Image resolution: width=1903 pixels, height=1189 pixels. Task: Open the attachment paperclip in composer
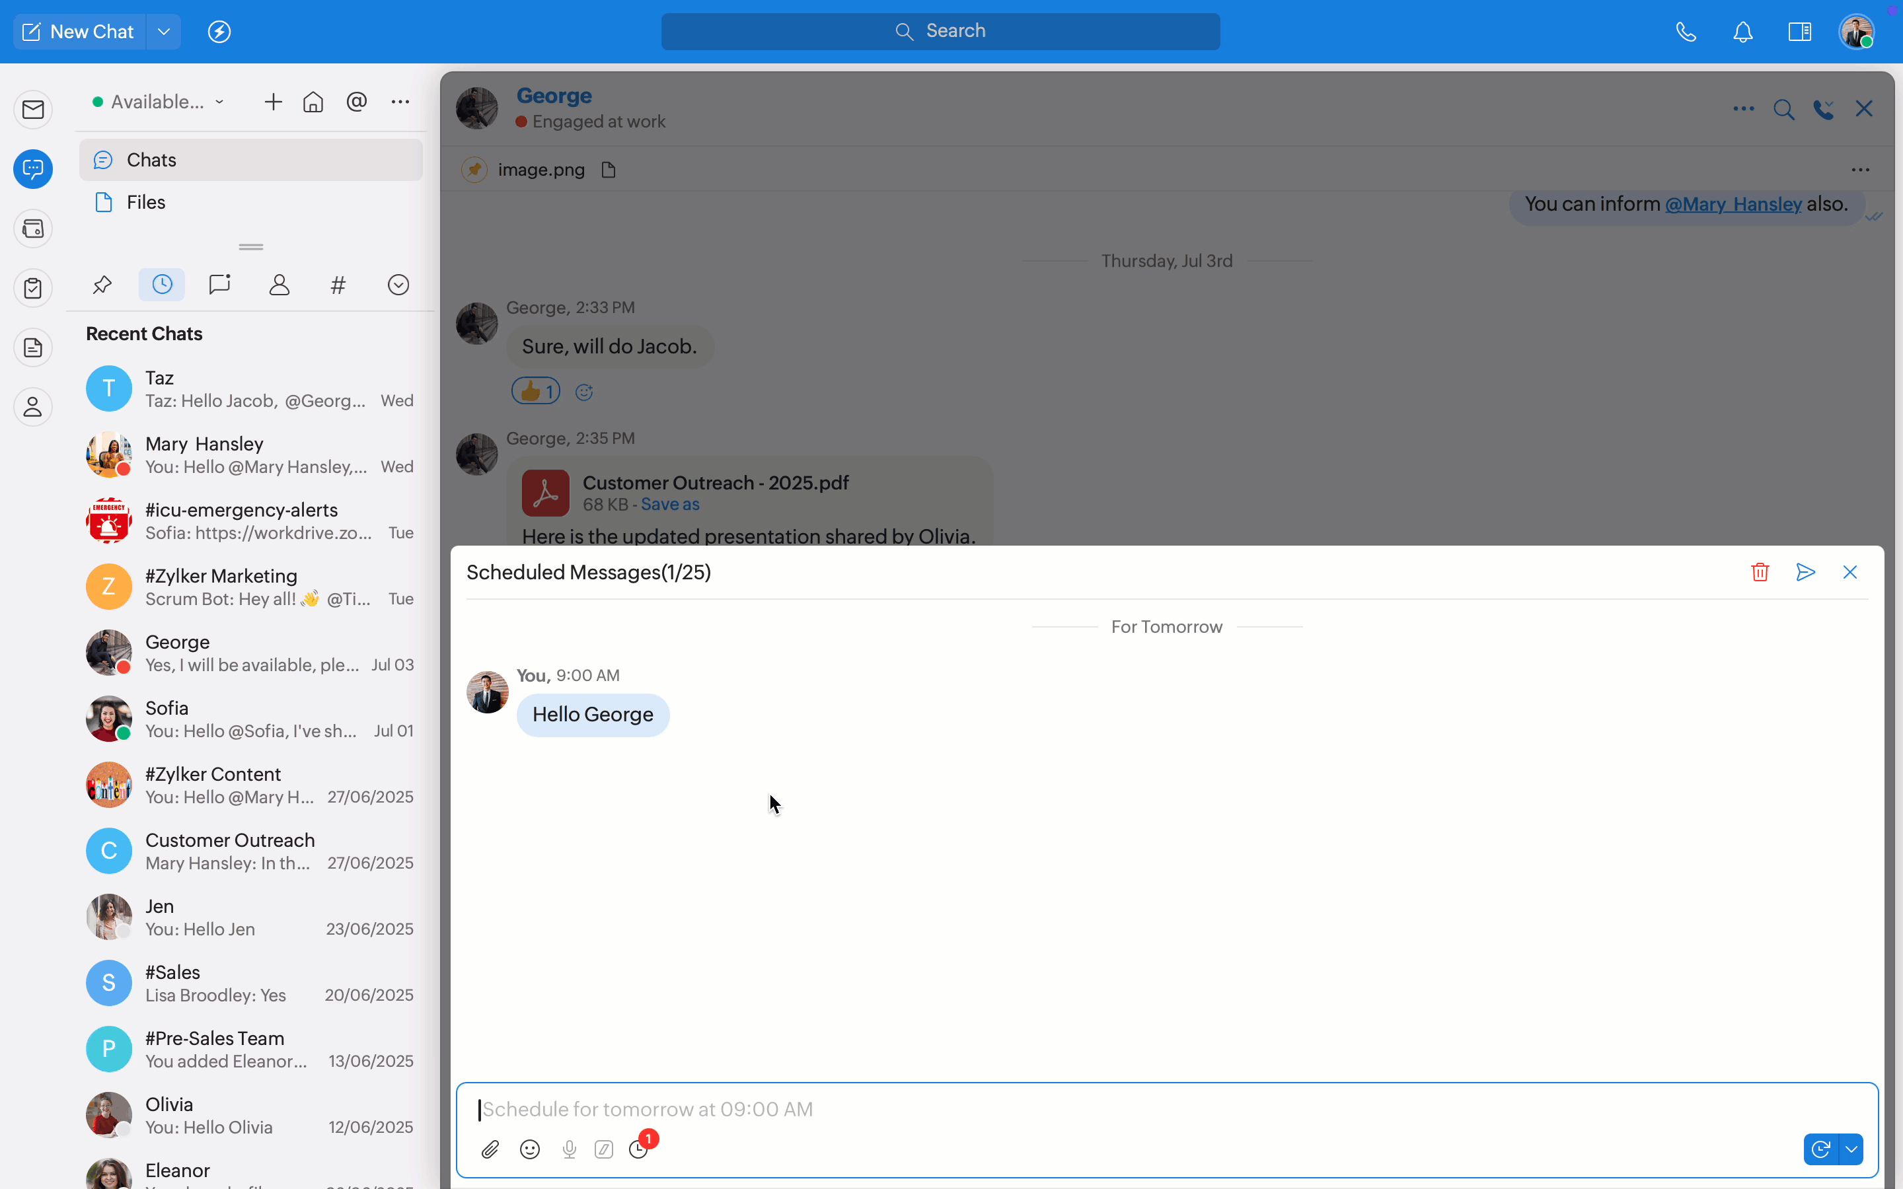click(490, 1149)
